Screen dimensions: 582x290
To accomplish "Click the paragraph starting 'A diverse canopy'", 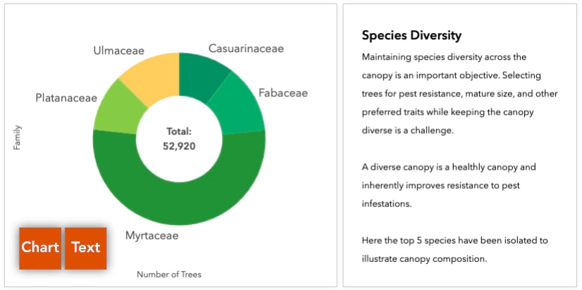I will pos(449,185).
